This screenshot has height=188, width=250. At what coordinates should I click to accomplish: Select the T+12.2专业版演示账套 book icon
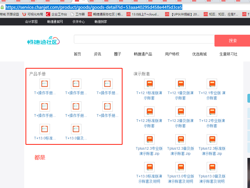pos(212,112)
